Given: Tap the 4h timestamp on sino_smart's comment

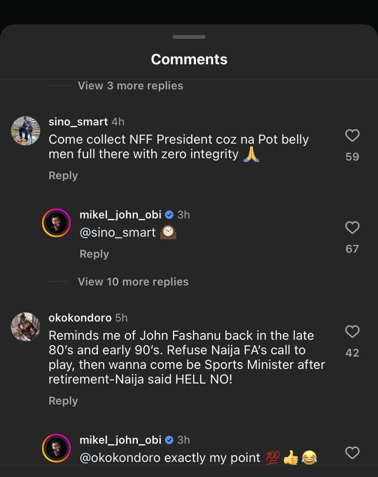Looking at the screenshot, I should tap(118, 121).
